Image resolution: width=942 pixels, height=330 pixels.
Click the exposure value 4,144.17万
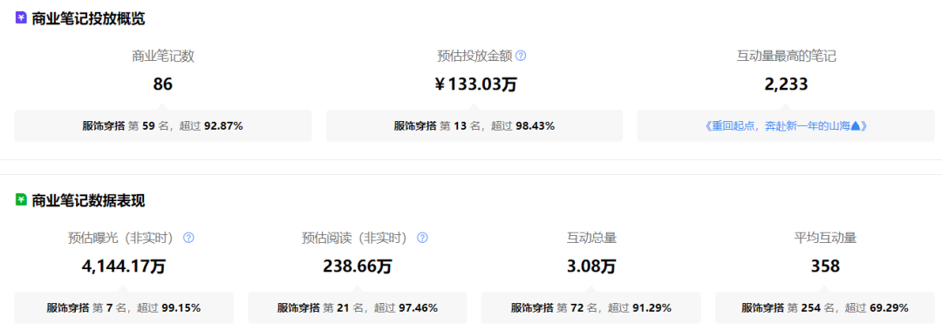pos(124,266)
